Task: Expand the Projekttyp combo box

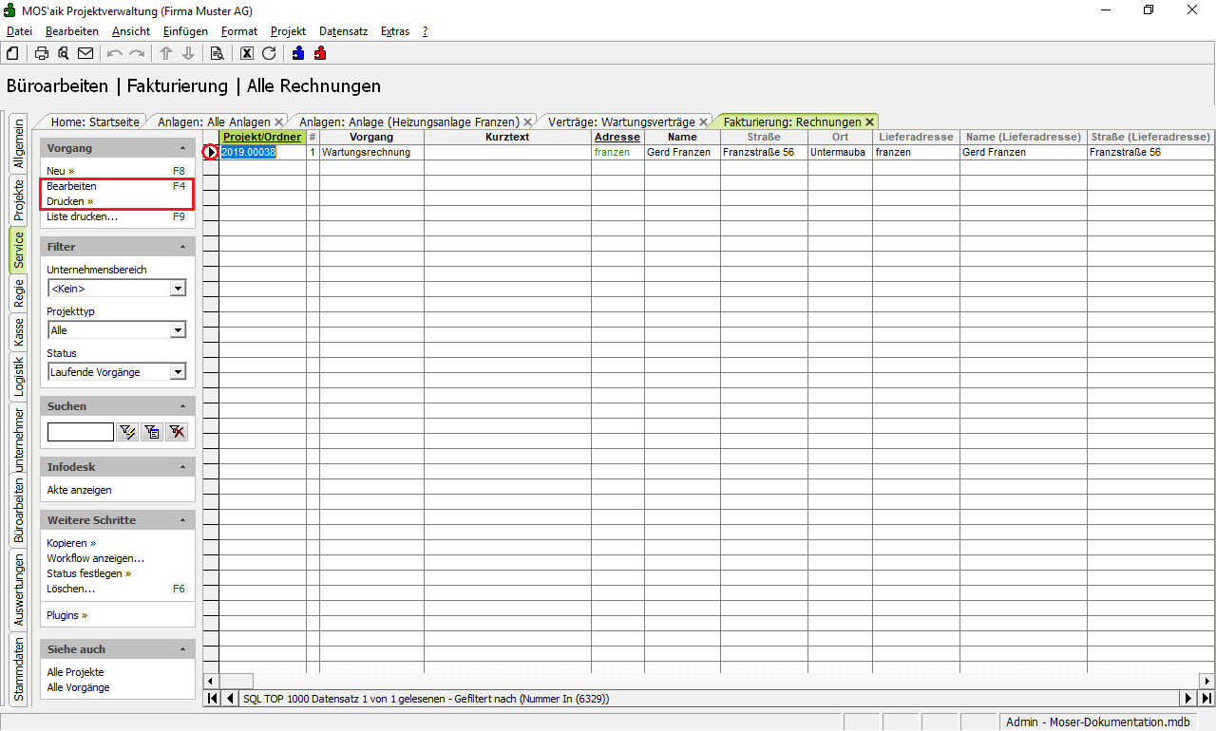Action: tap(177, 330)
